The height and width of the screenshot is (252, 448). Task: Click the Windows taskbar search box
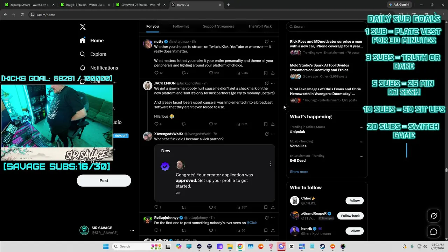tap(137, 246)
